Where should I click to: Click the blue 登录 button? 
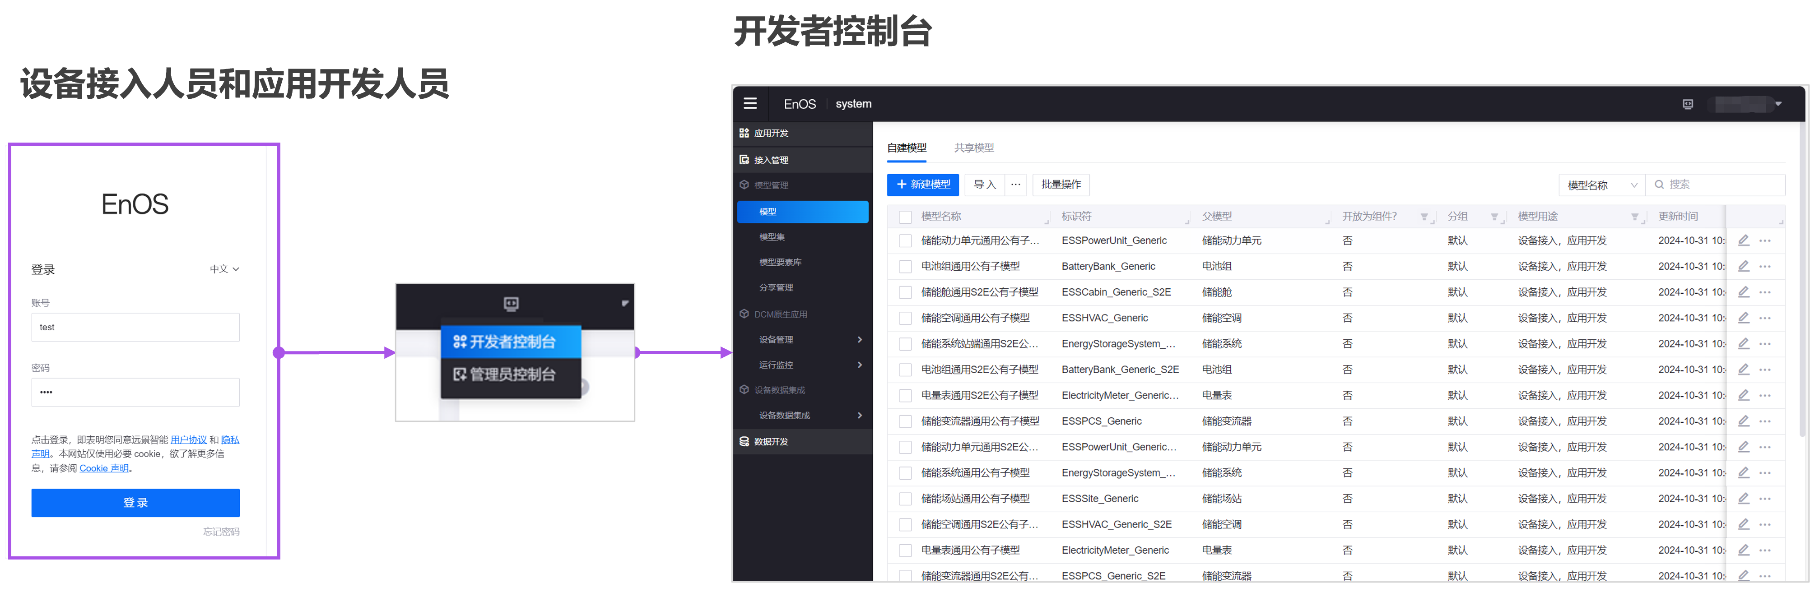[x=135, y=503]
